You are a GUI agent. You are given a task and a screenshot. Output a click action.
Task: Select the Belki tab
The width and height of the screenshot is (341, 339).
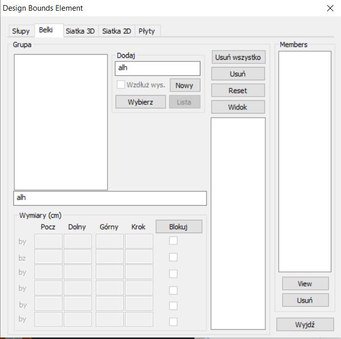click(x=49, y=31)
